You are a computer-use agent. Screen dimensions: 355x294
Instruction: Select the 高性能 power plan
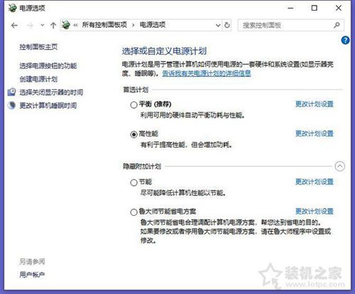pyautogui.click(x=133, y=134)
